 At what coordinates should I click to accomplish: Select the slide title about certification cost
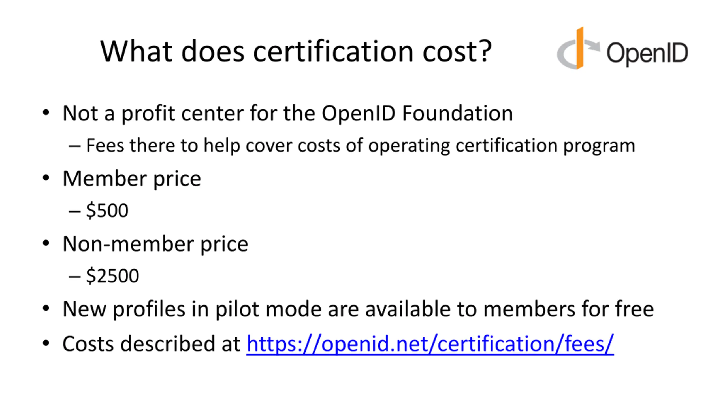coord(296,51)
